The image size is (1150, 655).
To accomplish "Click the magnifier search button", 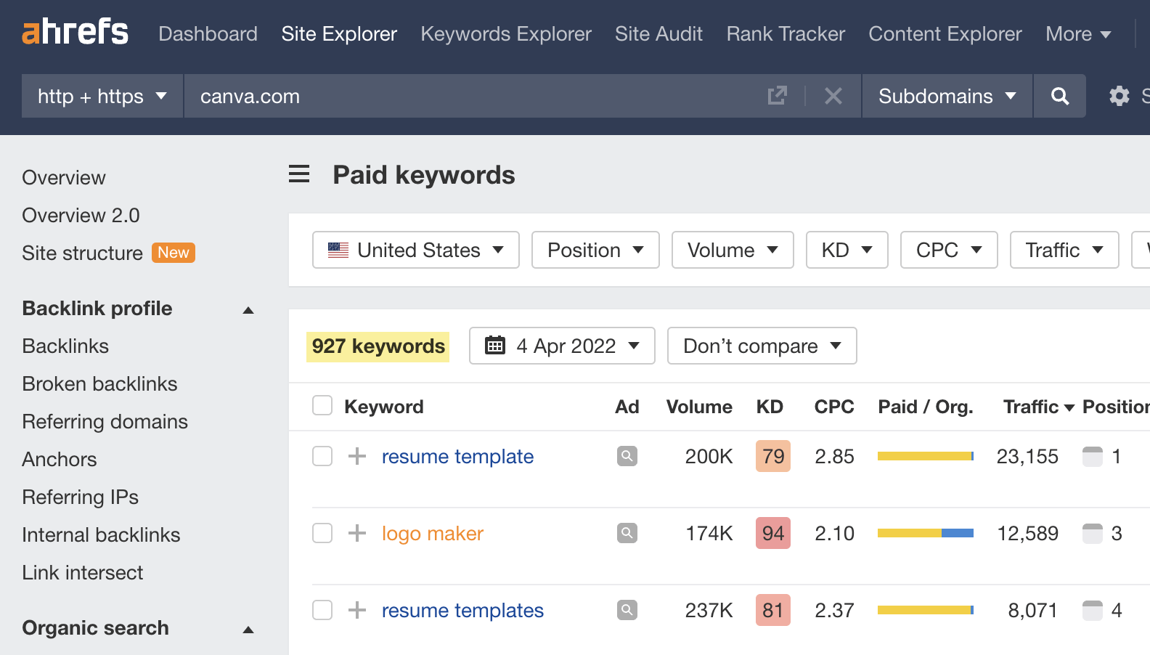I will [1060, 96].
